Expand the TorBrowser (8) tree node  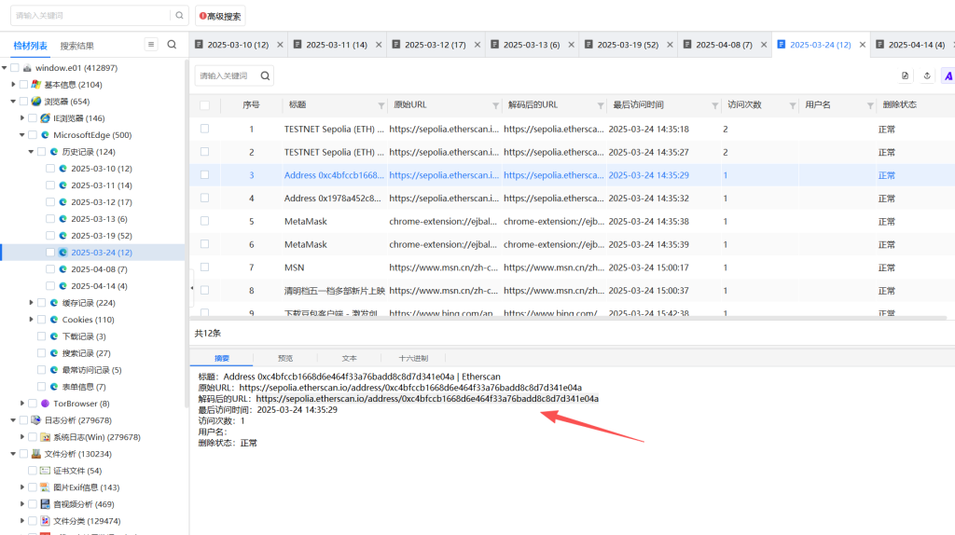tap(22, 404)
